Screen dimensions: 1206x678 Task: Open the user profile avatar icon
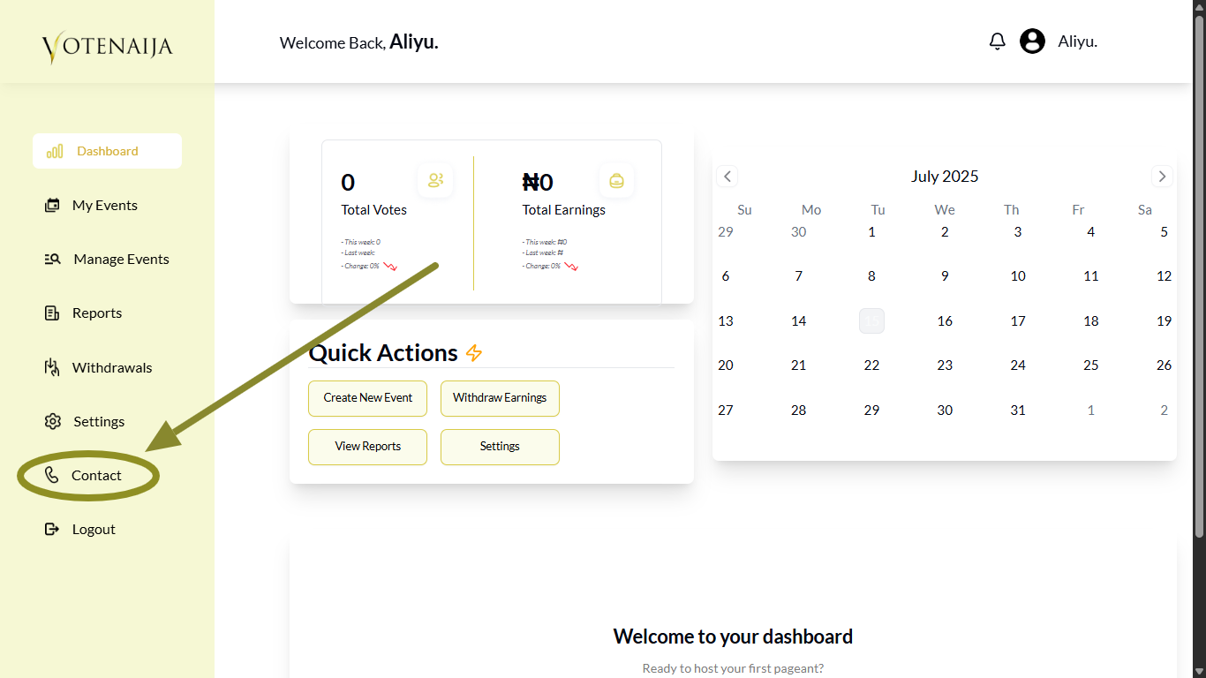coord(1032,41)
